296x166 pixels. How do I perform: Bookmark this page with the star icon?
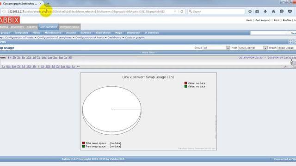tap(250, 12)
